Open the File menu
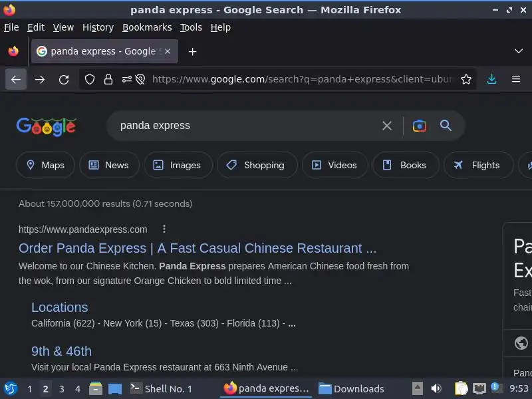 pyautogui.click(x=11, y=27)
